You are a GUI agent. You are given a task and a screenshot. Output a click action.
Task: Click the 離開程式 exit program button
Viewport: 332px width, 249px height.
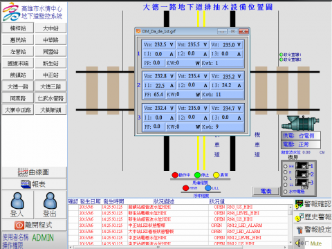pos(34,225)
